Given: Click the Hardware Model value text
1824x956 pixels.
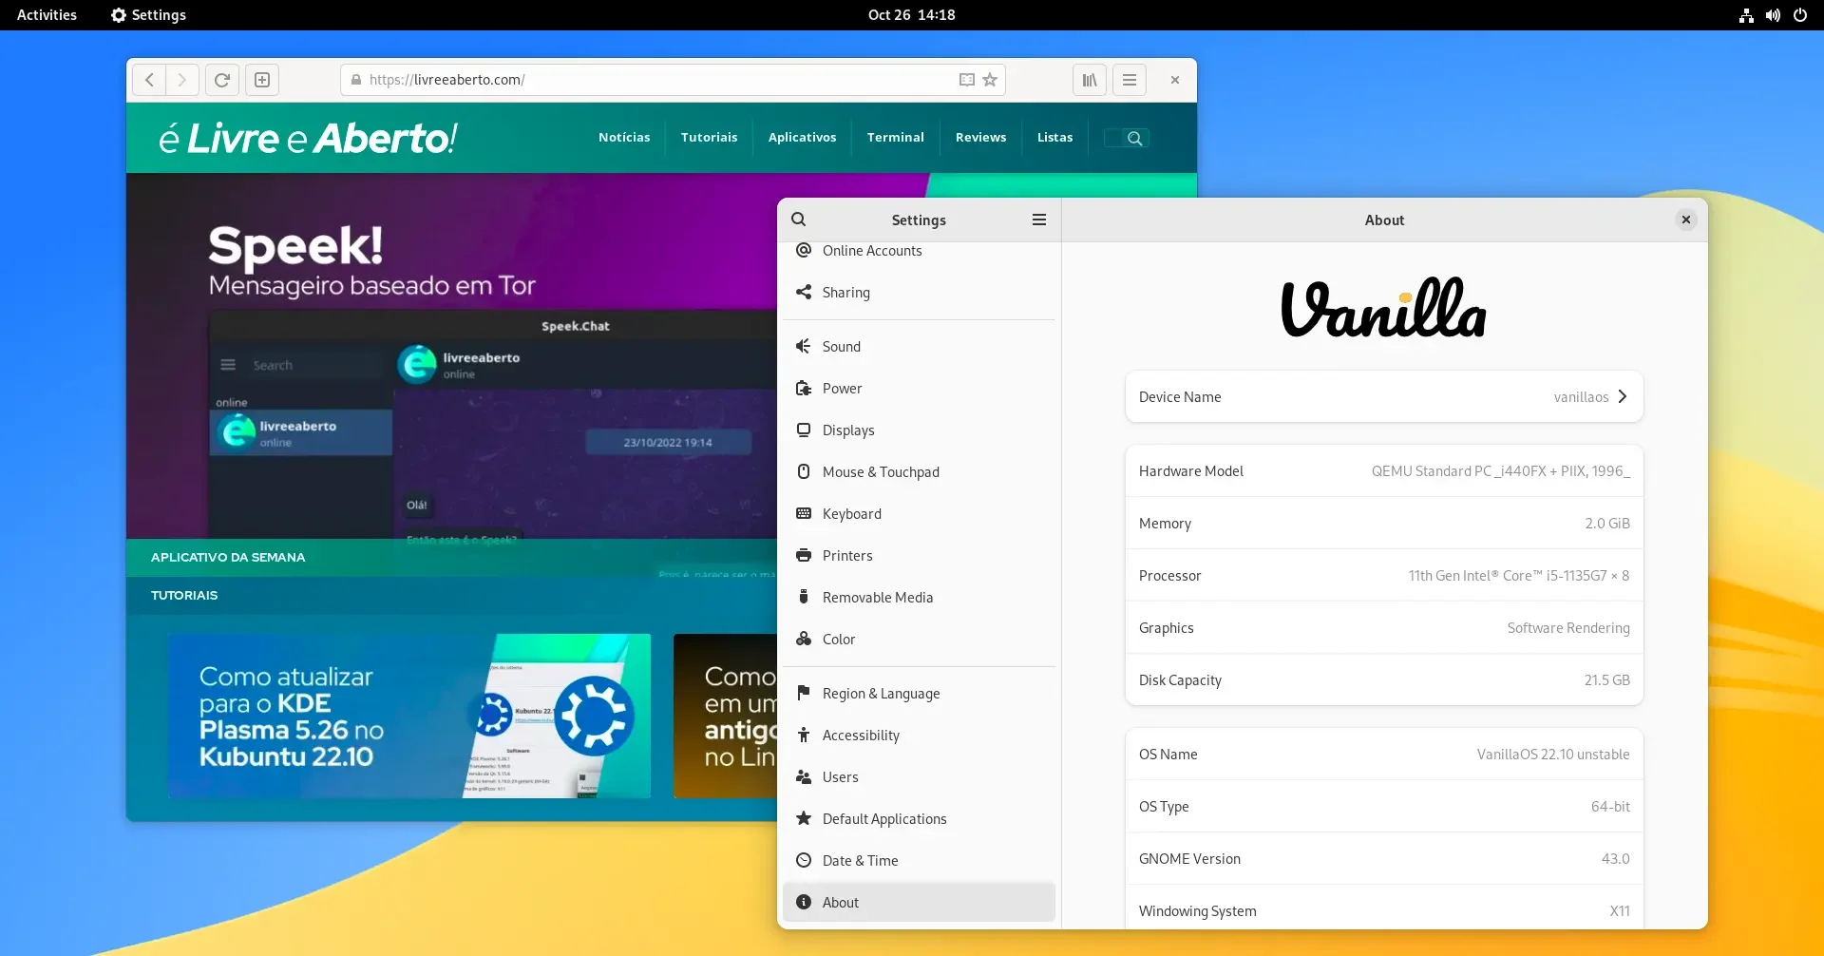Looking at the screenshot, I should 1501,471.
